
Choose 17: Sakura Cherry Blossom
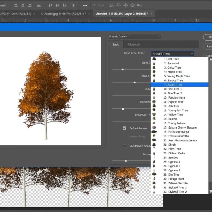(x=179, y=128)
